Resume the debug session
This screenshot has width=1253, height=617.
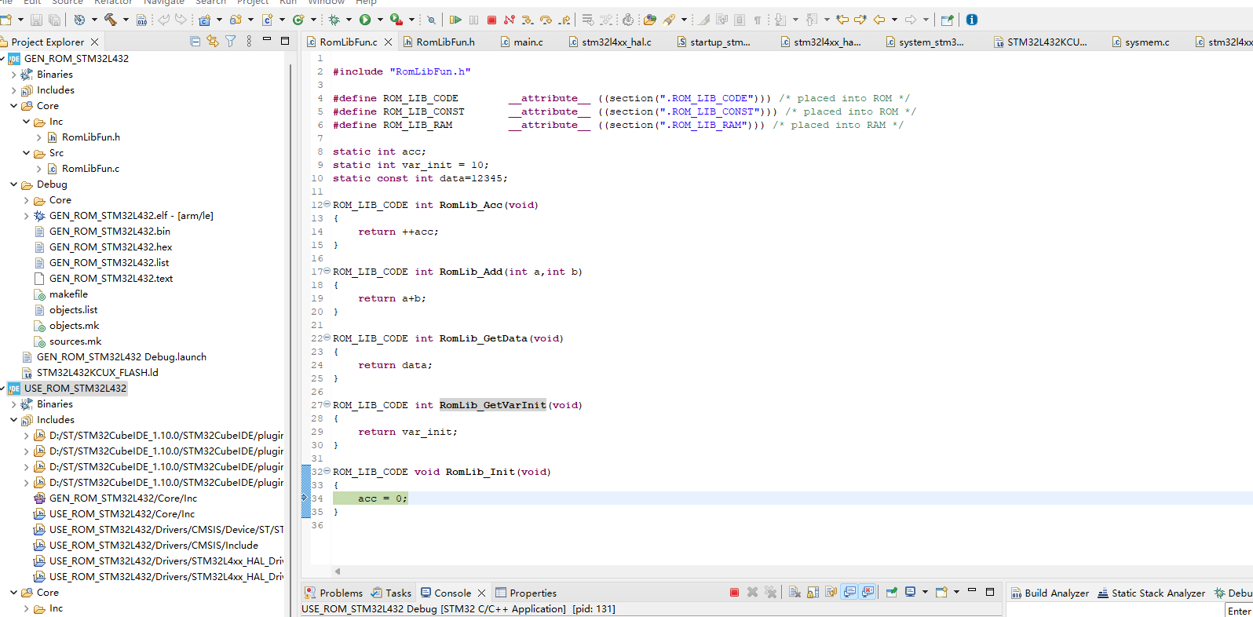455,20
